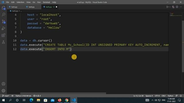Change language mode via Python
The image size is (184, 103).
tap(170, 96)
